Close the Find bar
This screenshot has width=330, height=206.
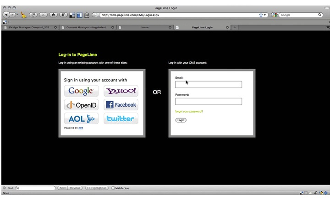4,188
